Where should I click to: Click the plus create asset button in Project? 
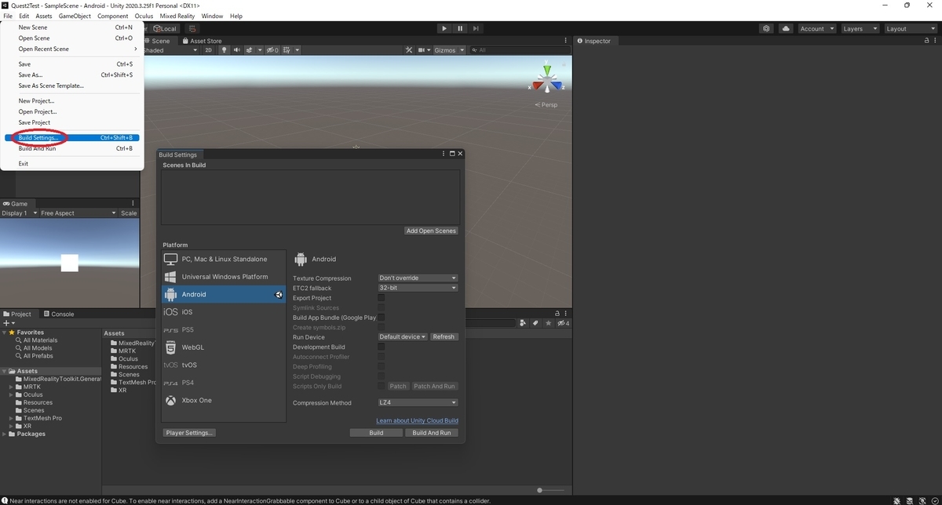pos(8,323)
